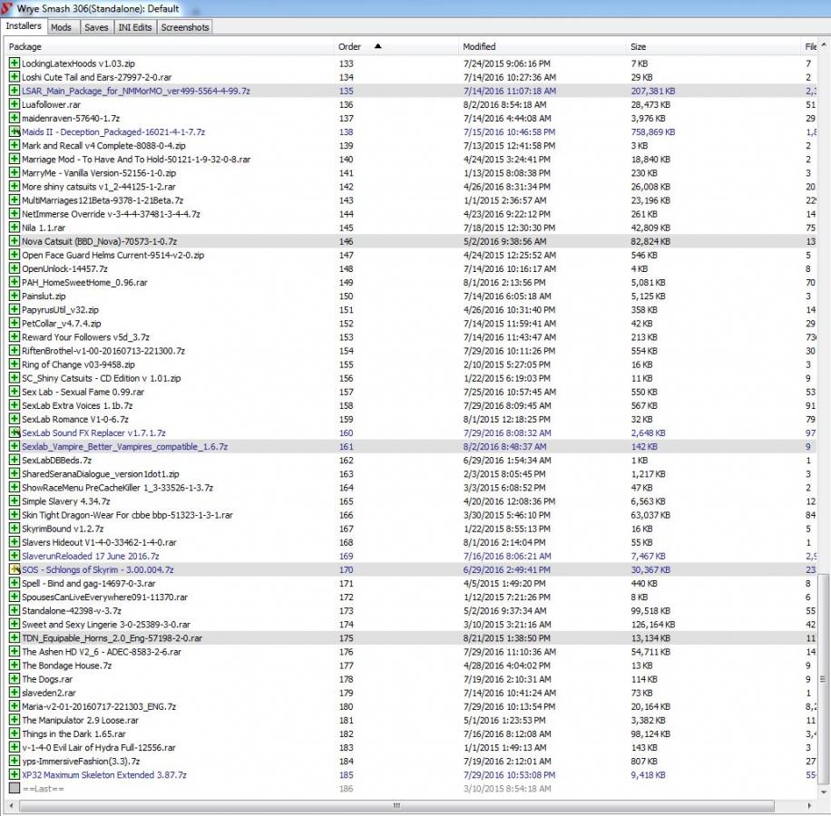Click install icon for ShowRaceMenu PreCacheKiller
This screenshot has width=831, height=816.
pos(15,488)
